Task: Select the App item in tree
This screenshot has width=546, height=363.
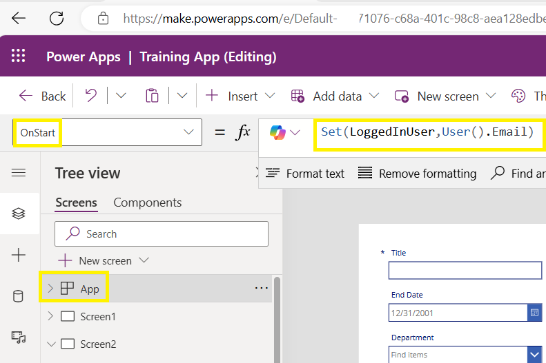Action: (90, 289)
